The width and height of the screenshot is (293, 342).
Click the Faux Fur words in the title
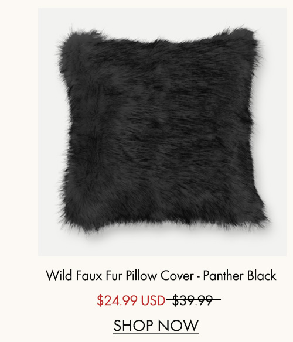pos(100,275)
